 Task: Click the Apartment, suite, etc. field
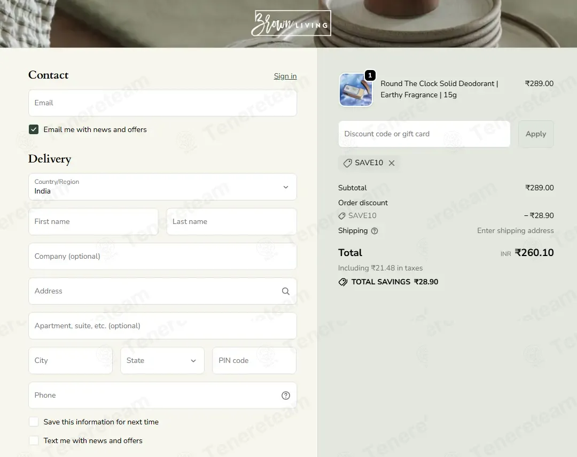pyautogui.click(x=162, y=326)
